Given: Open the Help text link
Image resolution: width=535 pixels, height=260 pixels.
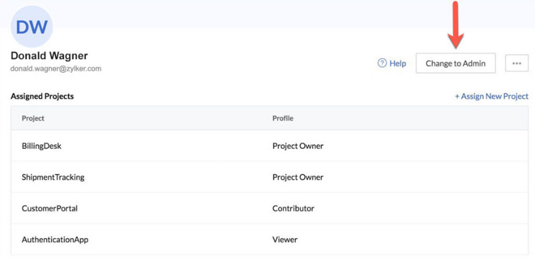Looking at the screenshot, I should (x=398, y=64).
